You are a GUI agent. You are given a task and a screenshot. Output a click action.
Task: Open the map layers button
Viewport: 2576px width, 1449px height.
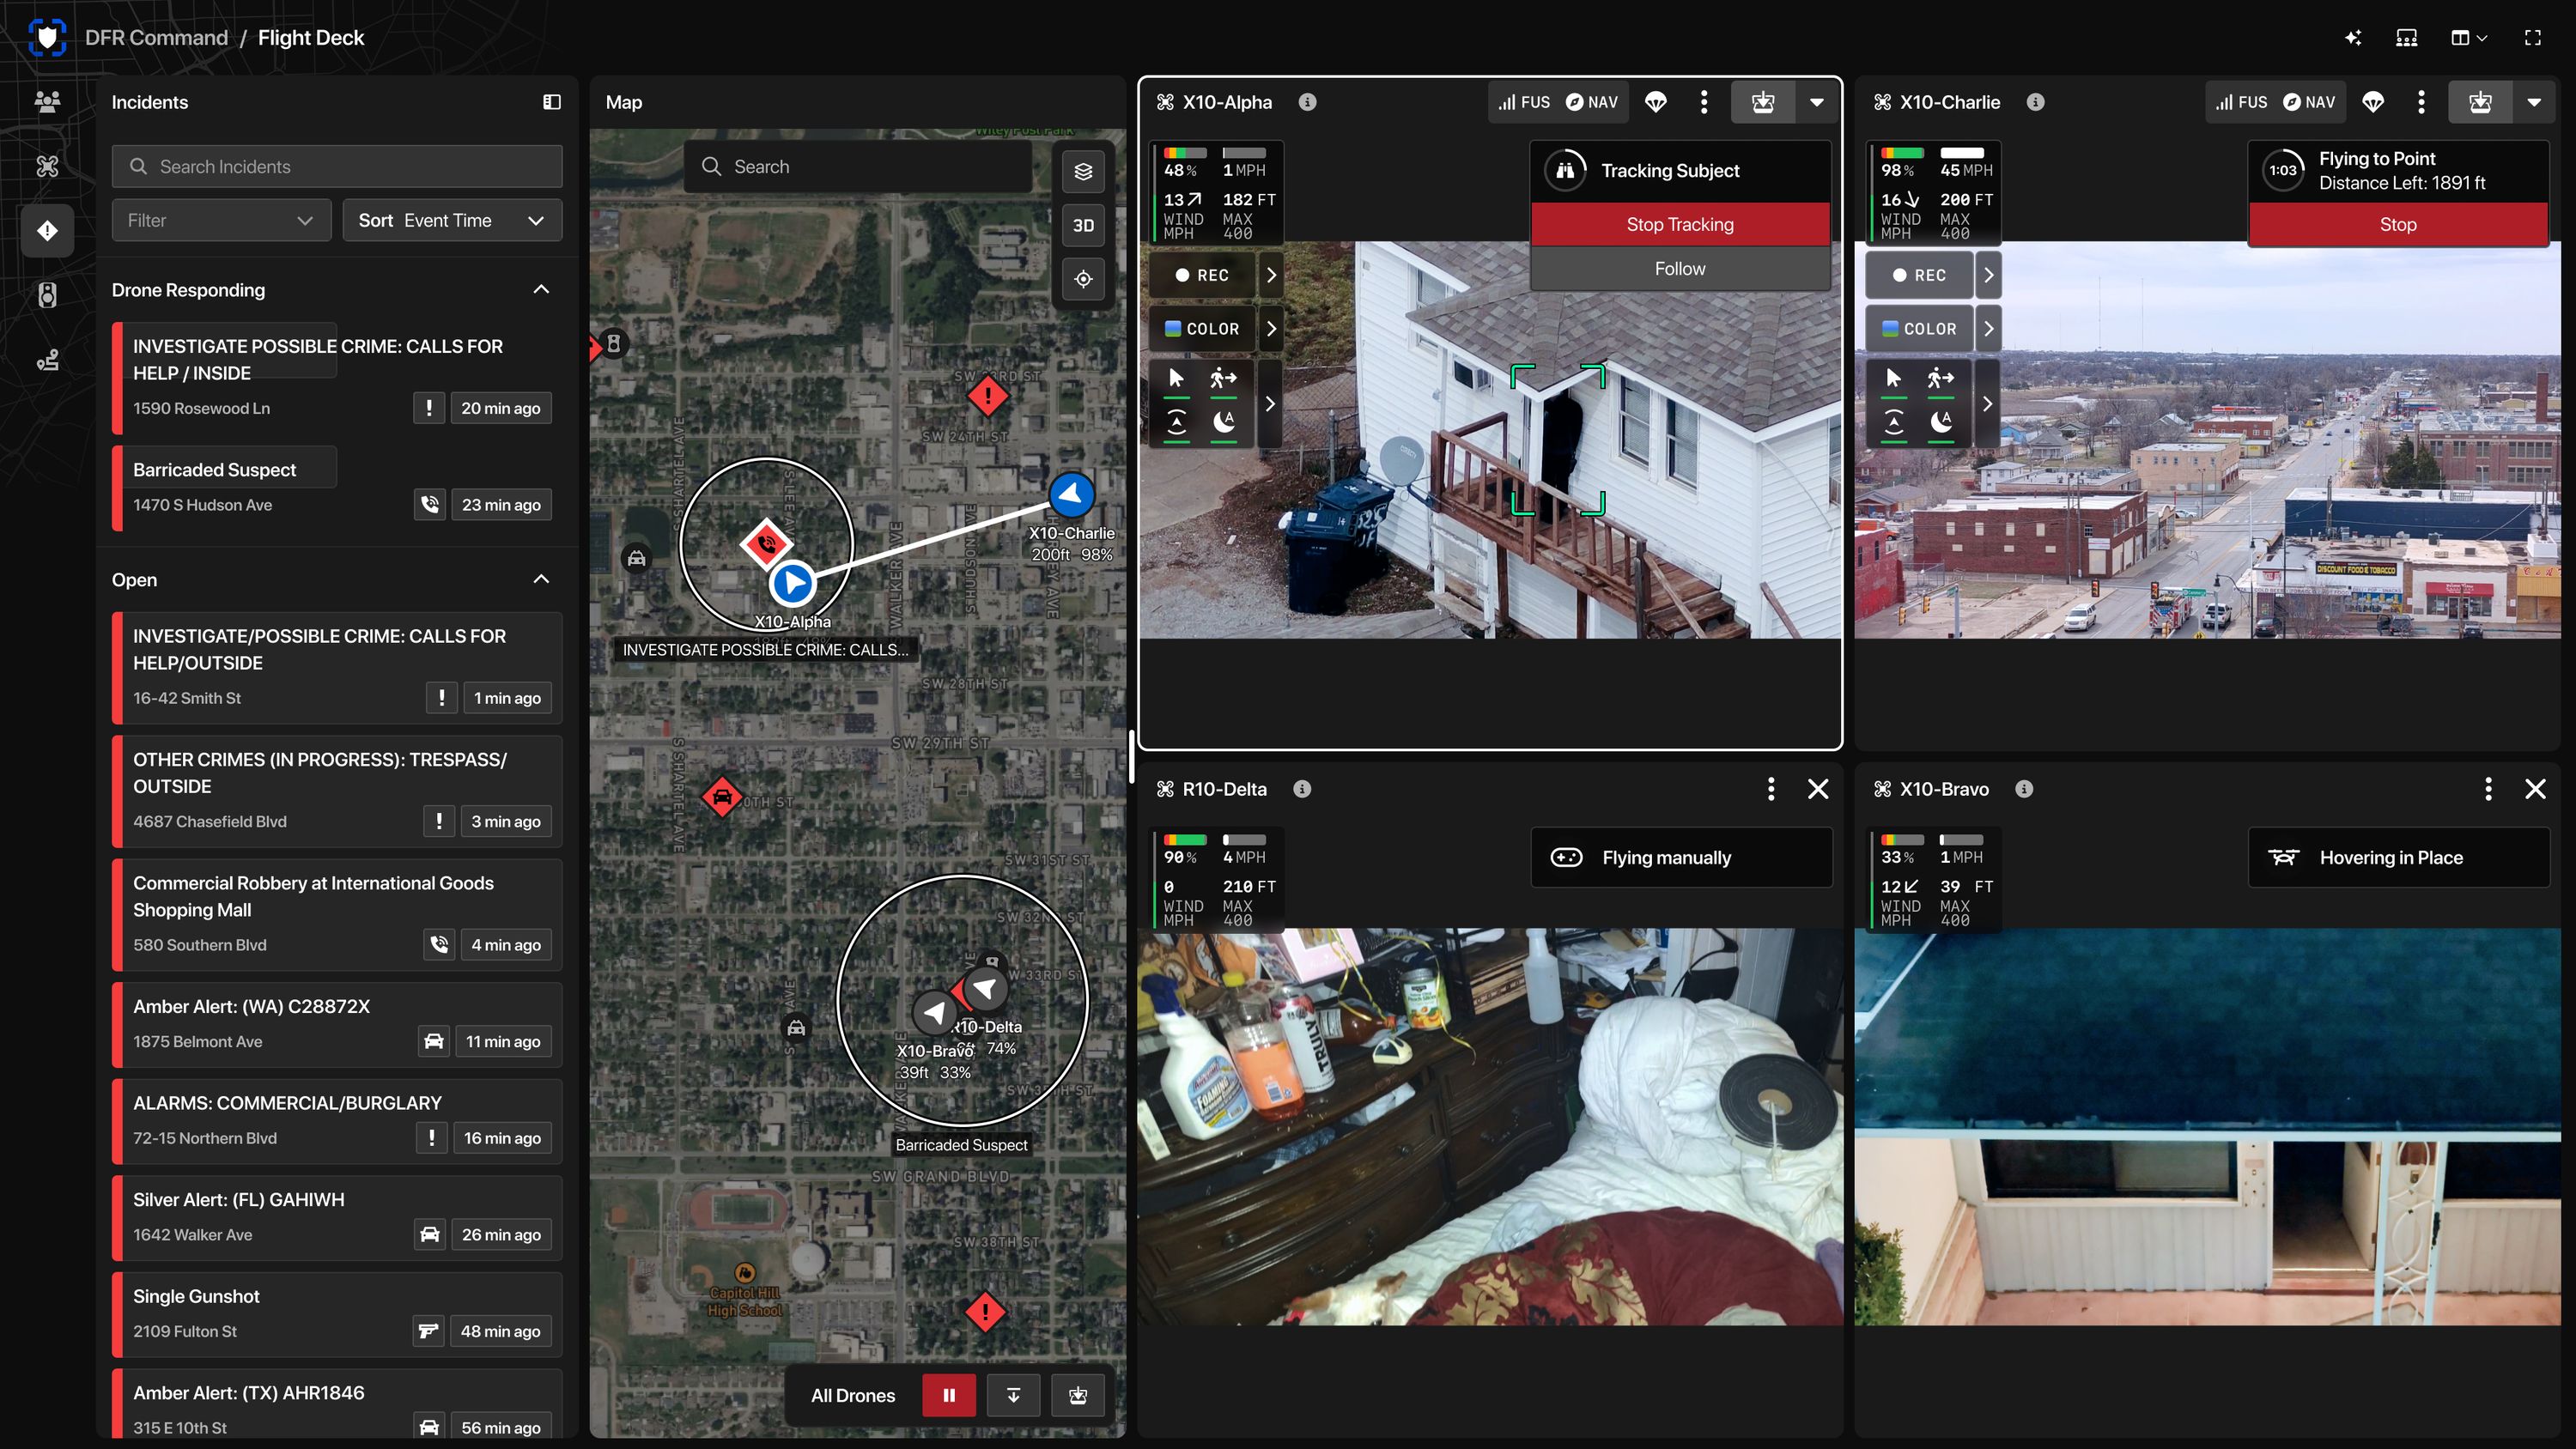tap(1083, 172)
